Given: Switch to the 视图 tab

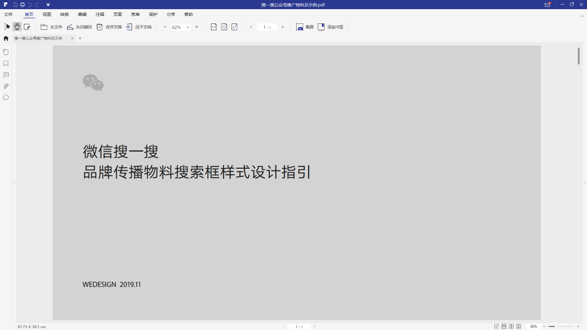Looking at the screenshot, I should 47,15.
